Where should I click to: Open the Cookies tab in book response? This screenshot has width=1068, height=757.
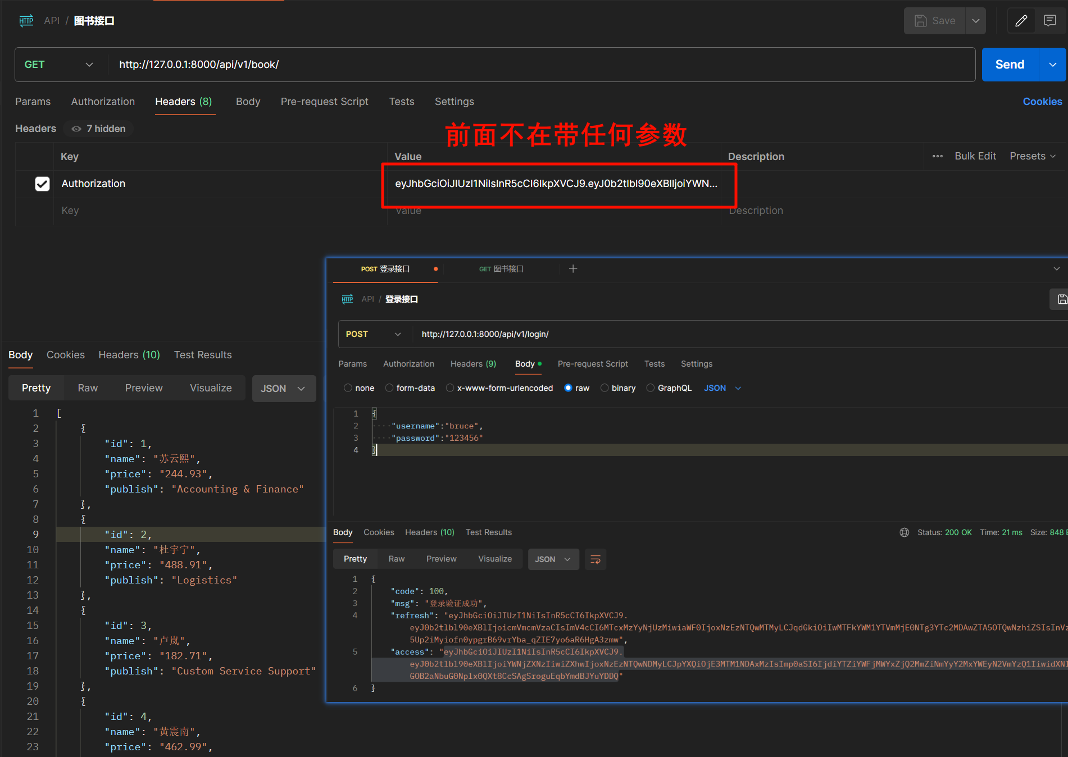pyautogui.click(x=66, y=355)
